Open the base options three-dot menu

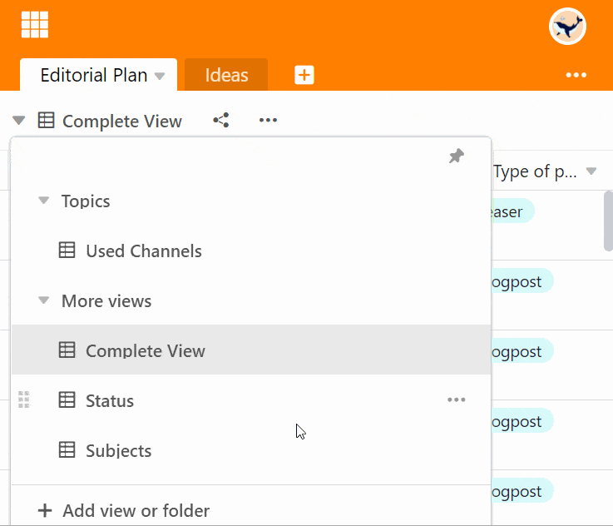coord(576,75)
